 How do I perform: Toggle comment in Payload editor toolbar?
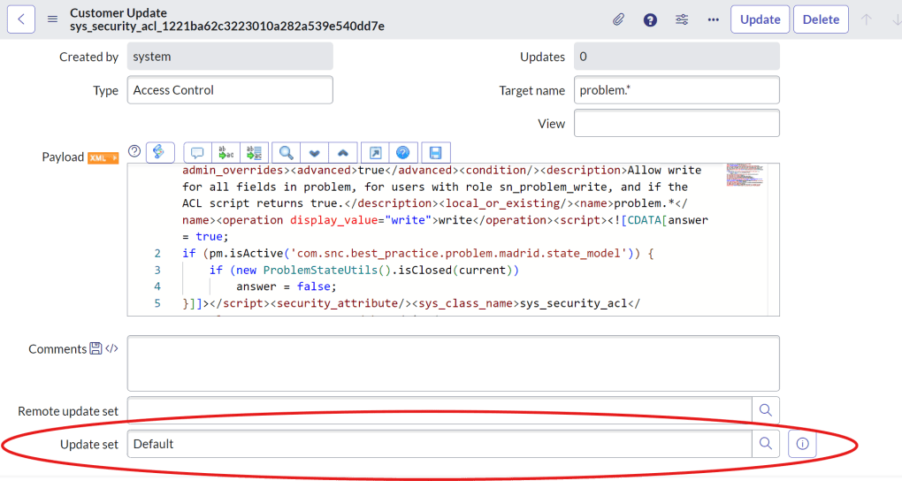click(197, 152)
